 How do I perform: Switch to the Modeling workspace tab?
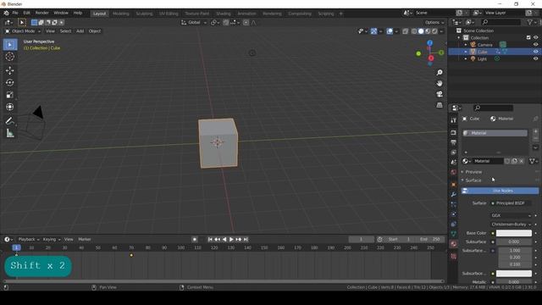tap(121, 14)
